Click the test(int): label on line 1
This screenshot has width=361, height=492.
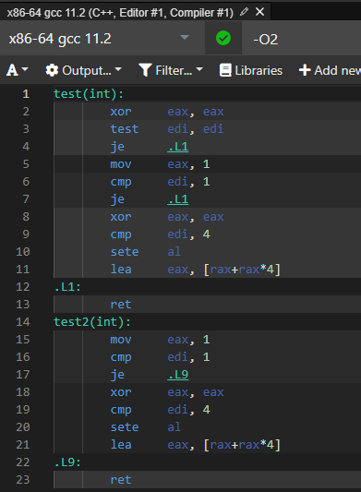[89, 94]
